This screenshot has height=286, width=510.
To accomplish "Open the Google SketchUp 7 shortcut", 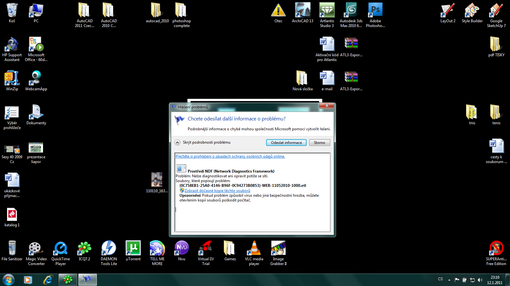I will click(496, 15).
